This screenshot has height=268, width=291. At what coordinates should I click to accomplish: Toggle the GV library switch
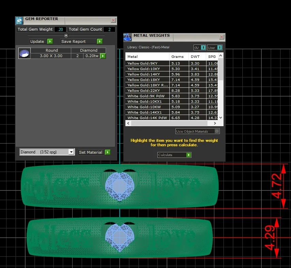click(x=203, y=48)
